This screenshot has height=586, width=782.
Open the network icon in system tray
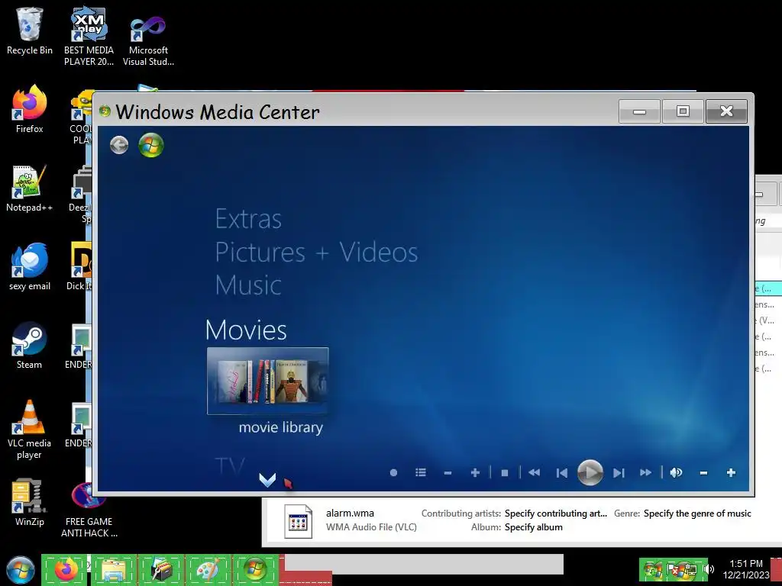tap(690, 569)
